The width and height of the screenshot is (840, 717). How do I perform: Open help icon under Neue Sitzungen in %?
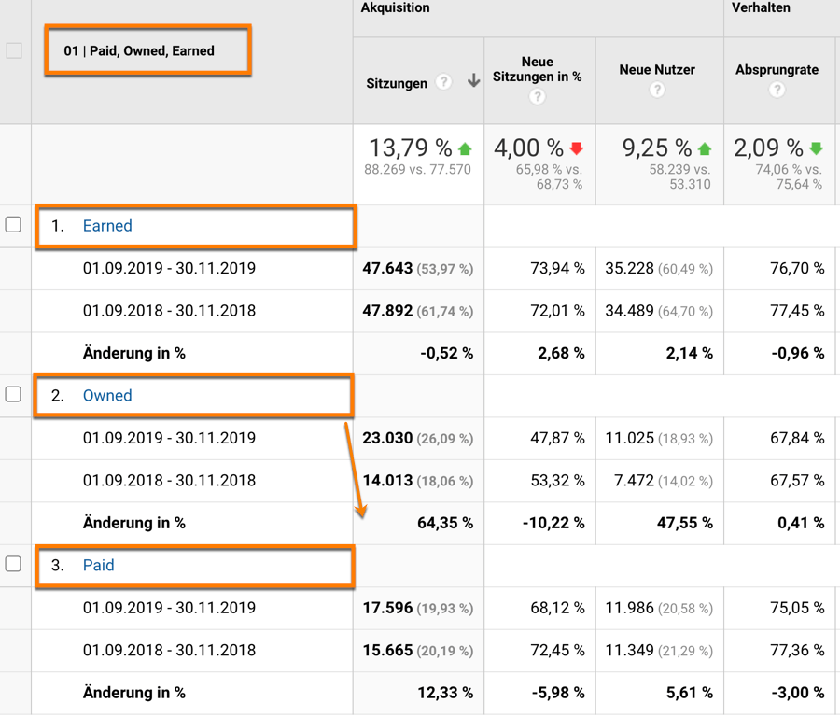(537, 97)
